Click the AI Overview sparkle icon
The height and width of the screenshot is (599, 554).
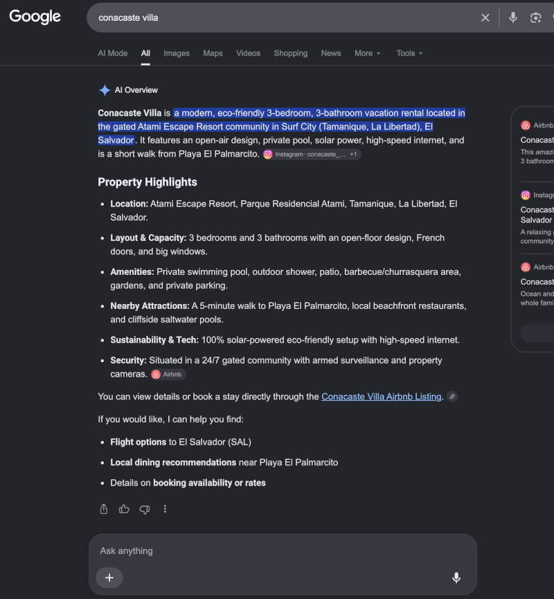(x=105, y=90)
